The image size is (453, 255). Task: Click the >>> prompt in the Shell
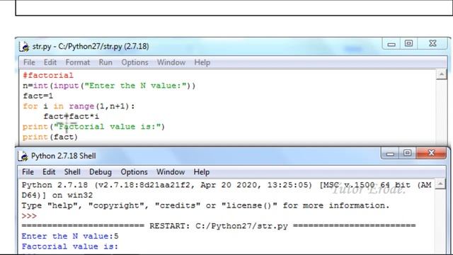[29, 216]
